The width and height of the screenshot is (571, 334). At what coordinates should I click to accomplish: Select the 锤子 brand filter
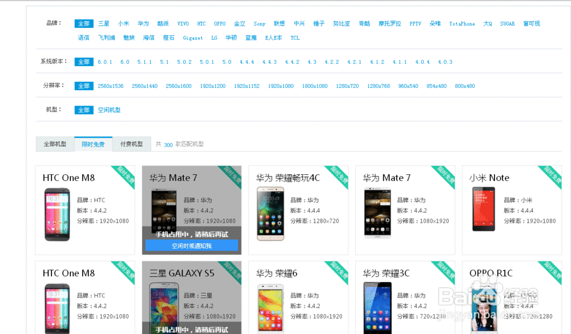pyautogui.click(x=319, y=23)
